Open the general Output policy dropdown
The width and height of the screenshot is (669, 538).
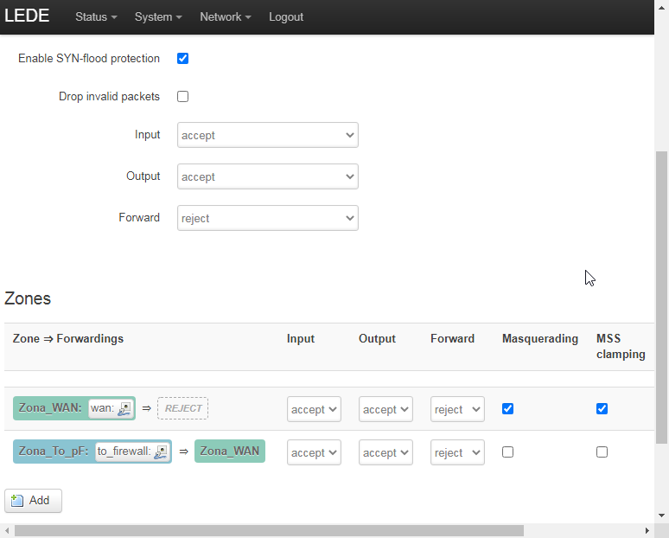point(268,176)
